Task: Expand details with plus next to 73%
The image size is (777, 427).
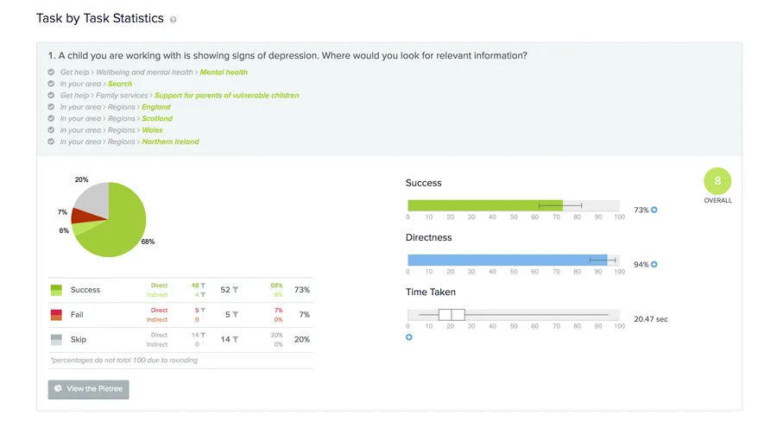Action: [654, 210]
